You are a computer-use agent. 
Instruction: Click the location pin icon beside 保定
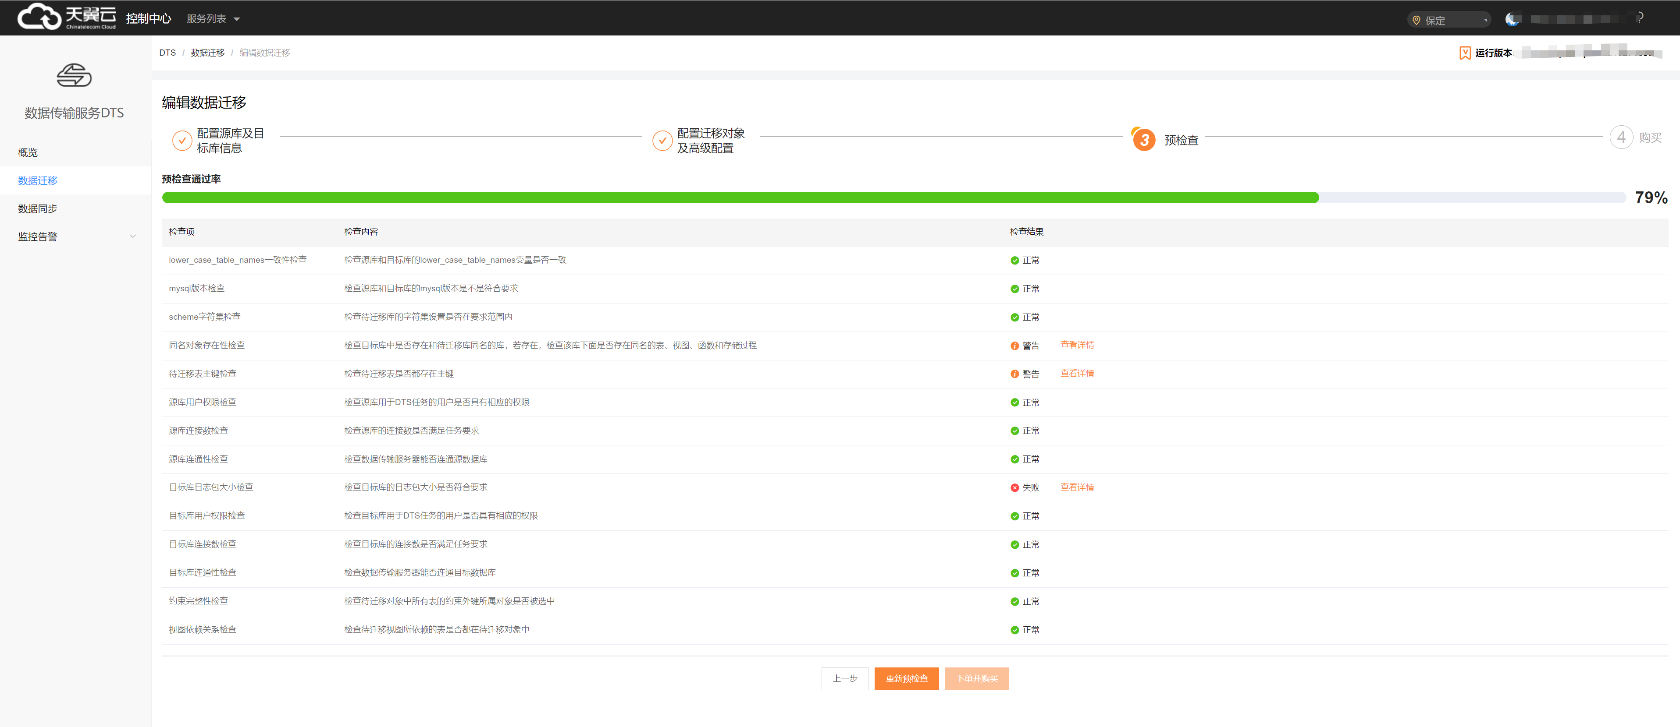[x=1416, y=20]
